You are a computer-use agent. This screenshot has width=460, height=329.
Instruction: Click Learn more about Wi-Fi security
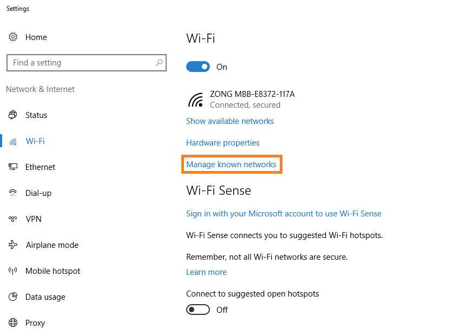[x=206, y=272]
